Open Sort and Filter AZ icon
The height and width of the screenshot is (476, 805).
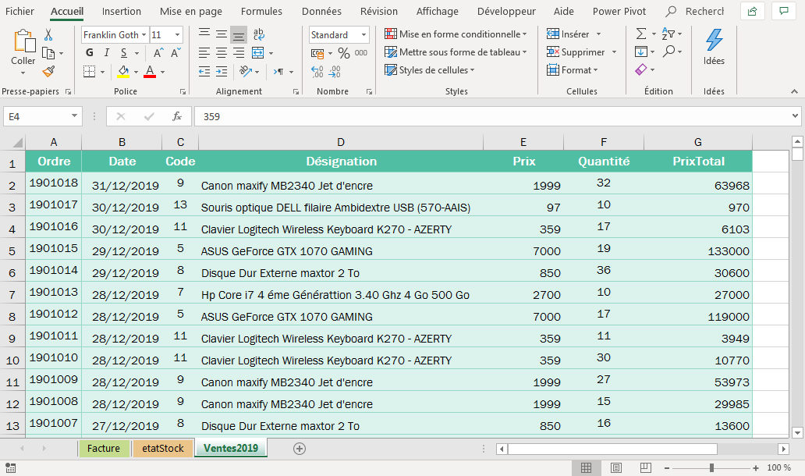pyautogui.click(x=668, y=34)
